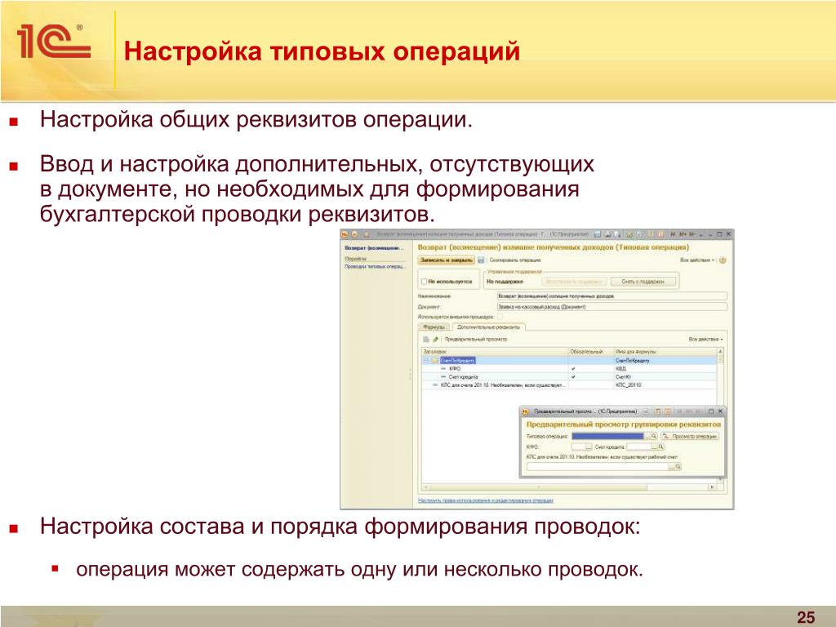The image size is (836, 627).
Task: Click Скопировать операцию
Action: pos(515,260)
